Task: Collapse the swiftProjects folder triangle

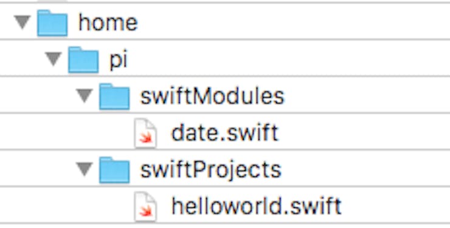Action: [85, 169]
